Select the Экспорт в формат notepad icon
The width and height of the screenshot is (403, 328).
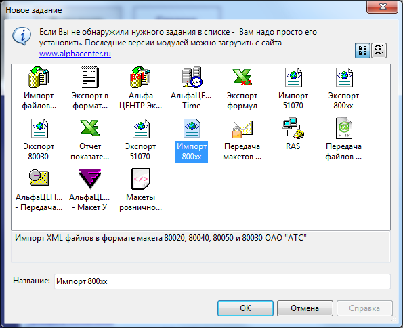pyautogui.click(x=89, y=77)
